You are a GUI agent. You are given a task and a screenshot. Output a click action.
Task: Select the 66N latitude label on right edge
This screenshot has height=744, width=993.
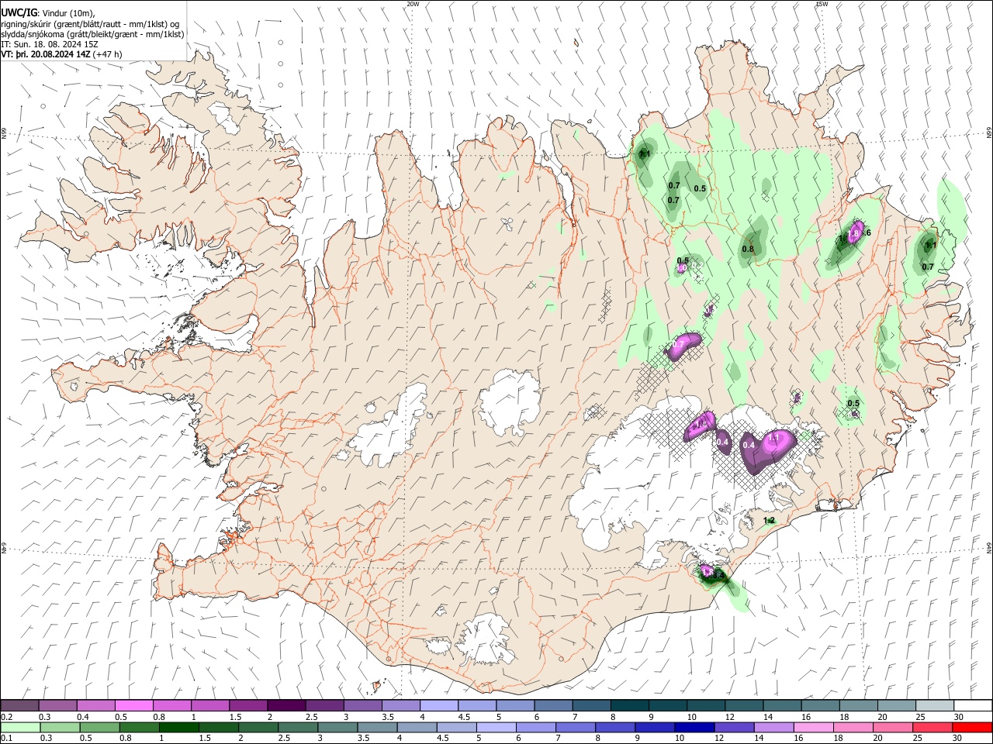(x=989, y=133)
